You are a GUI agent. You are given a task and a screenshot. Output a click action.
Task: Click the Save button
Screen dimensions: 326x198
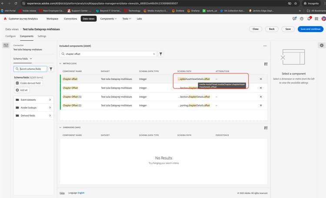click(x=288, y=29)
